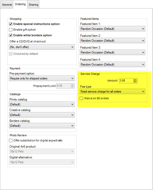The image size is (153, 190).
Task: Expand the Pre-payment option dropdown
Action: 42,78
